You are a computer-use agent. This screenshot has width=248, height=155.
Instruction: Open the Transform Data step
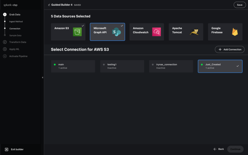click(x=18, y=42)
